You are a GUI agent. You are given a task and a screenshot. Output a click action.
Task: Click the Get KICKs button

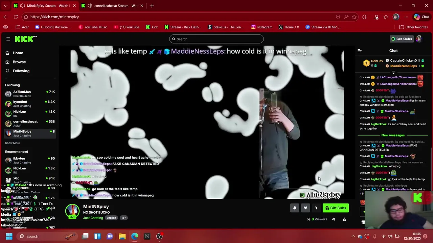[x=402, y=39]
